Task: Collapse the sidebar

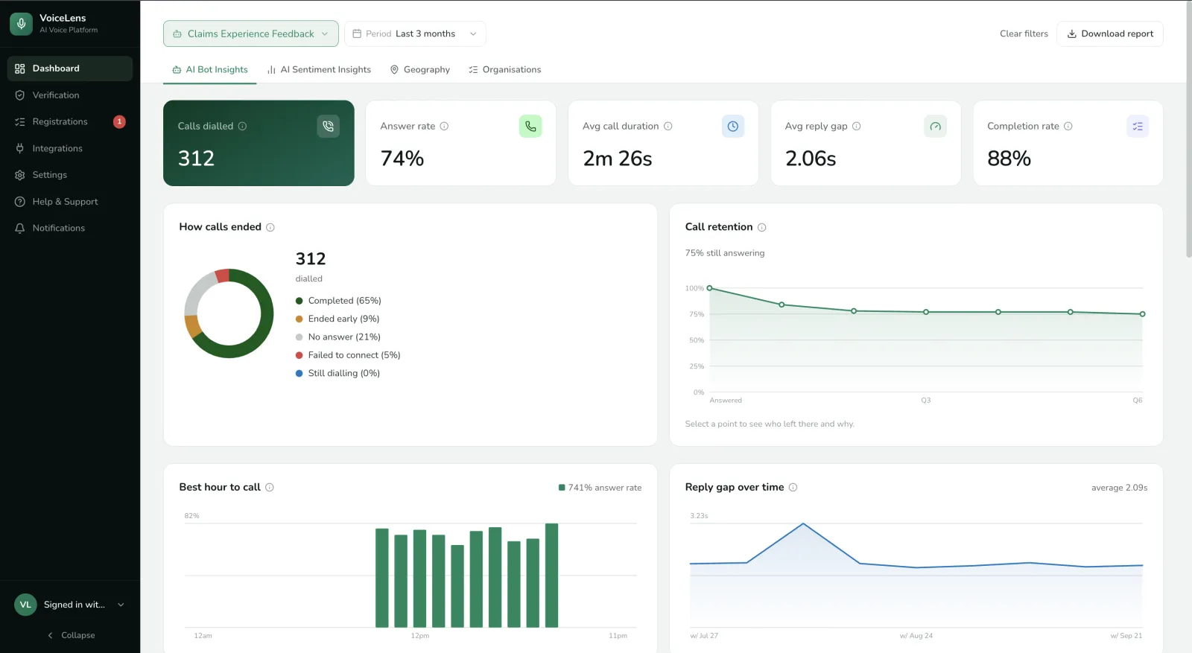Action: coord(71,635)
